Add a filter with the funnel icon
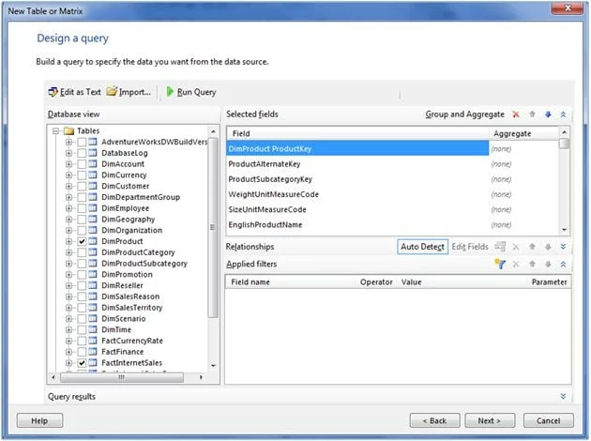 (500, 265)
